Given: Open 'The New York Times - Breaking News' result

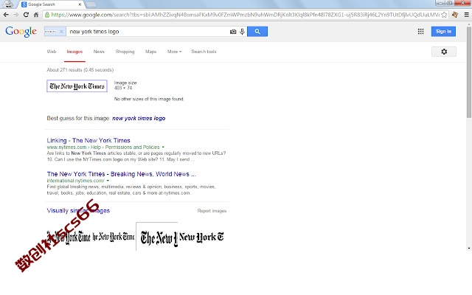Looking at the screenshot, I should coord(121,174).
